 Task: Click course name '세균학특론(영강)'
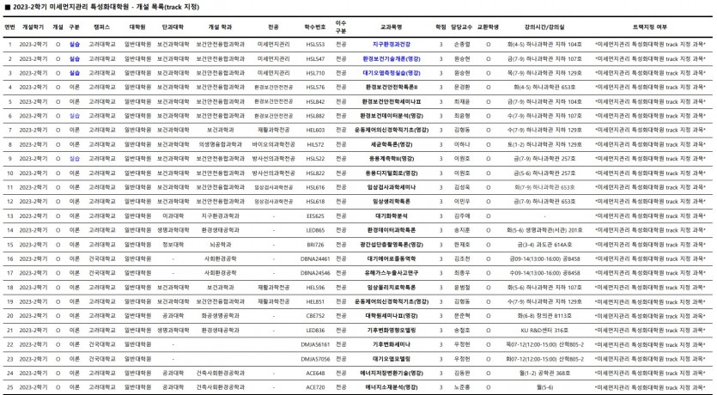coord(391,144)
